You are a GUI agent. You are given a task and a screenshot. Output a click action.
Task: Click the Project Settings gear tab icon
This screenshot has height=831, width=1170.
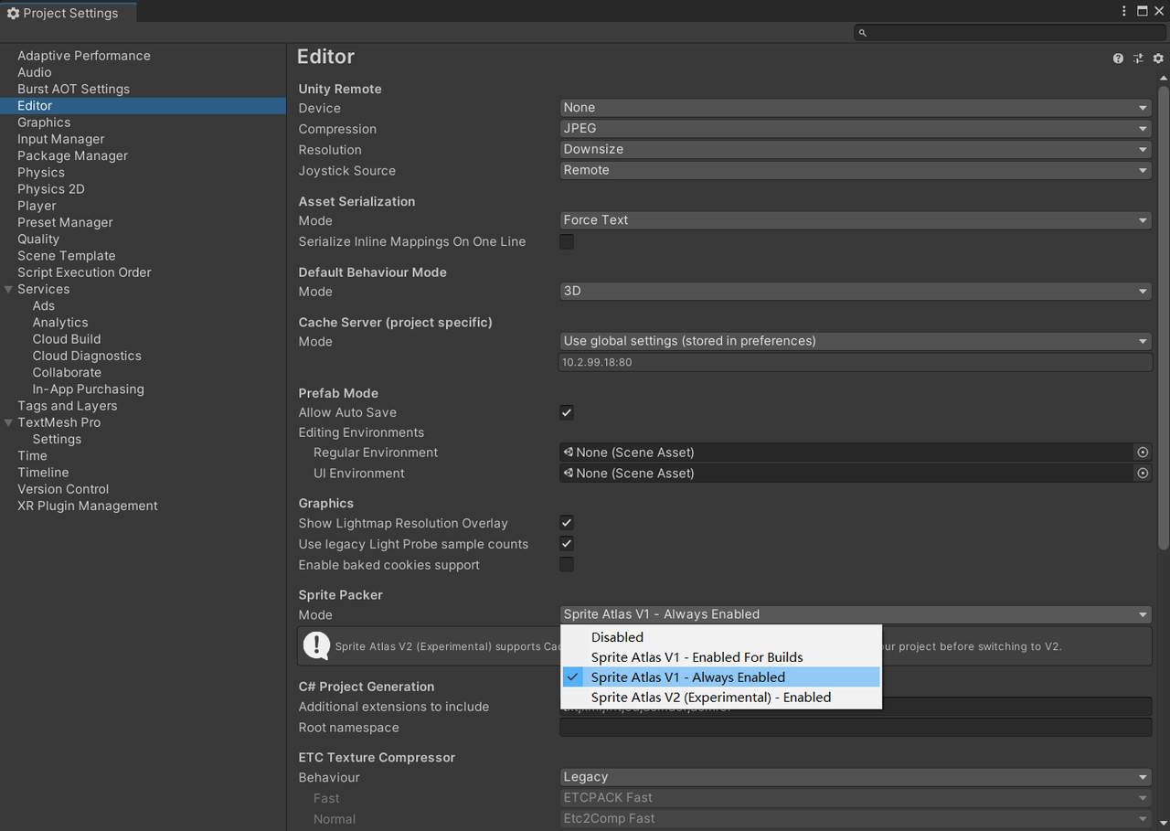coord(13,13)
